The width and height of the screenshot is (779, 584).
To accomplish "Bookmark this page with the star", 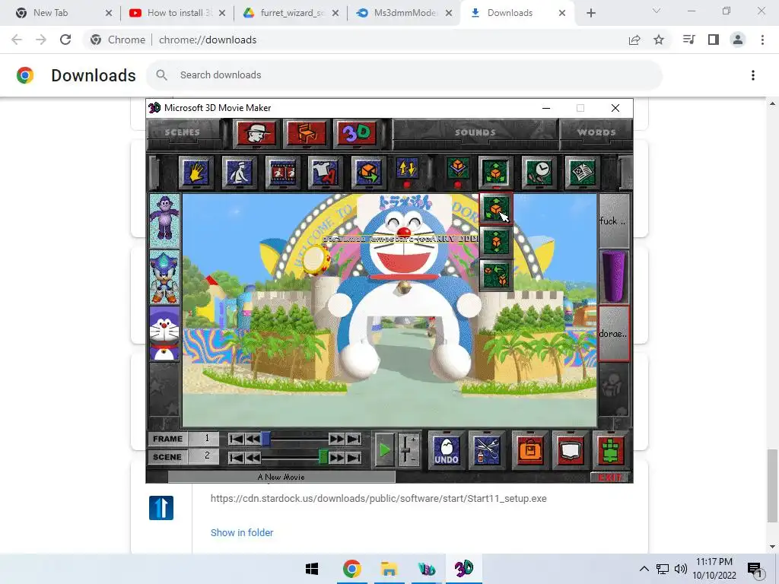I will point(659,40).
